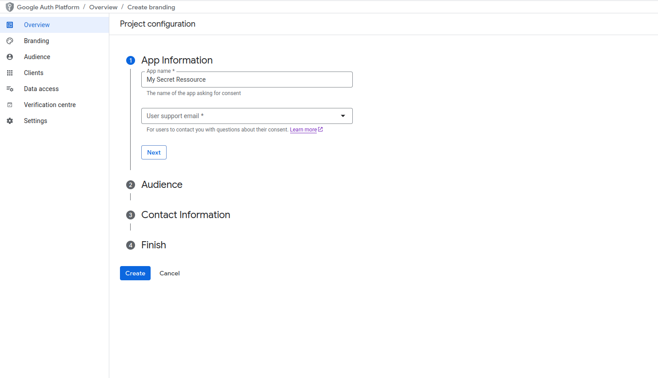Expand the Finish step
This screenshot has width=658, height=378.
pyautogui.click(x=153, y=245)
